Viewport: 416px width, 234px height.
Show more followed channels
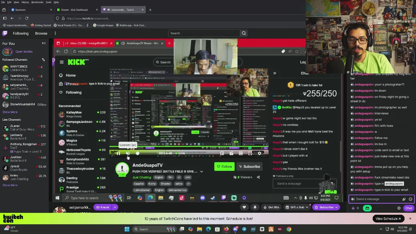pos(10,112)
